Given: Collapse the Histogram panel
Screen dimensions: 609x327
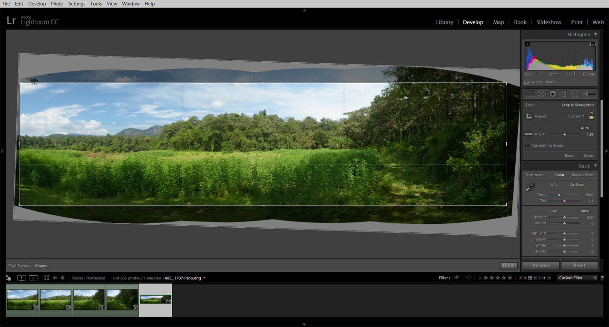Looking at the screenshot, I should [x=596, y=34].
